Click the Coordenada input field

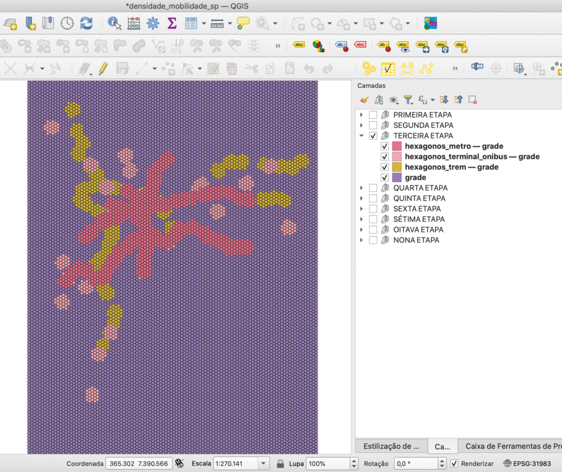[139, 463]
